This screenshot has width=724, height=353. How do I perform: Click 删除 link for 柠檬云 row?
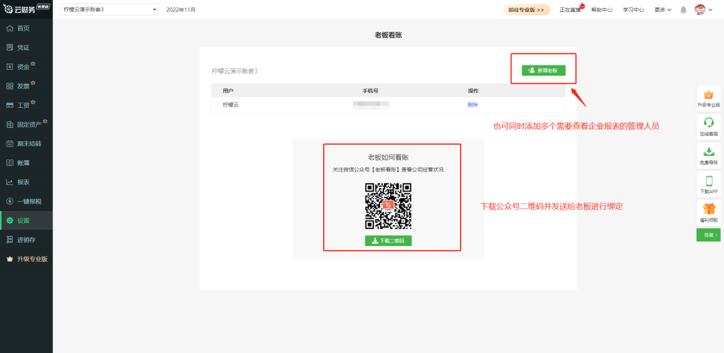point(473,104)
